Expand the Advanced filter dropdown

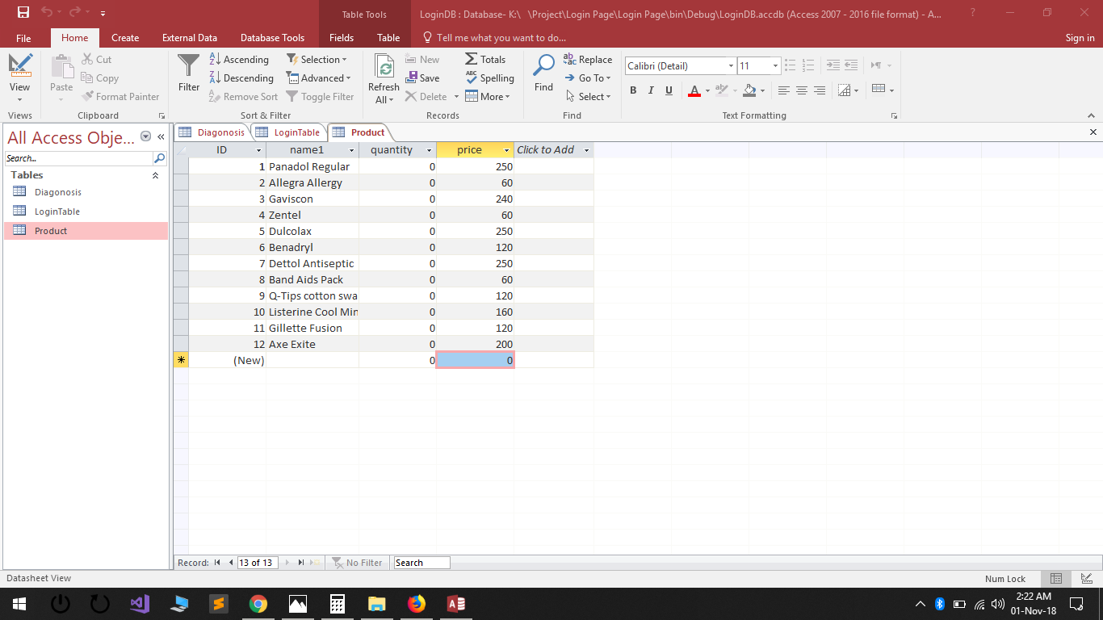(x=319, y=78)
